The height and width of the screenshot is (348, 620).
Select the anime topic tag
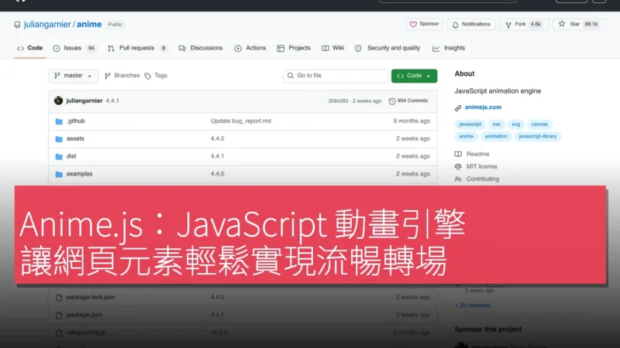(467, 137)
